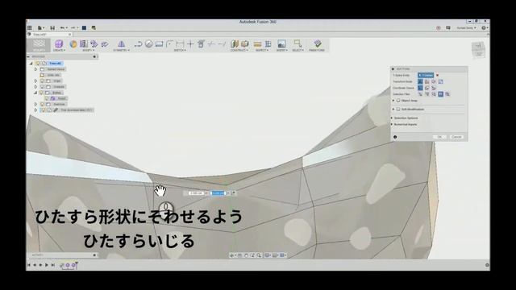
Task: Select the sketch Point tool icon
Action: 190,43
